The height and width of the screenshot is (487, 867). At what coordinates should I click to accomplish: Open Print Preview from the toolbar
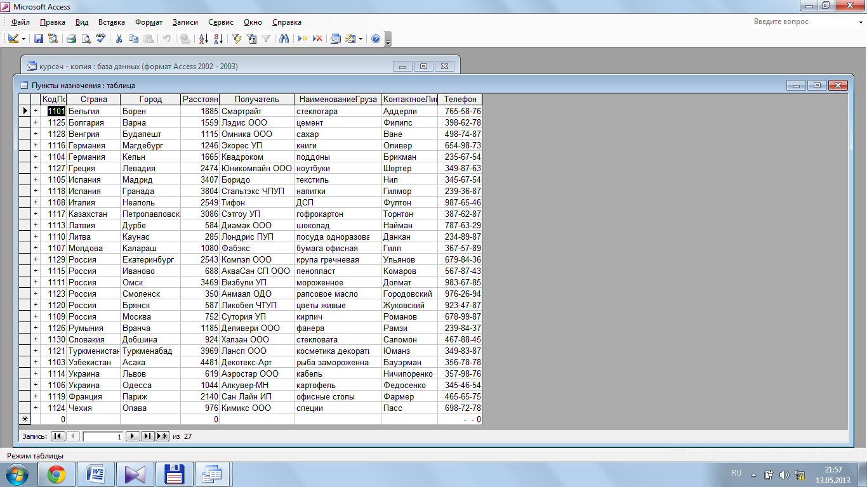pyautogui.click(x=86, y=39)
